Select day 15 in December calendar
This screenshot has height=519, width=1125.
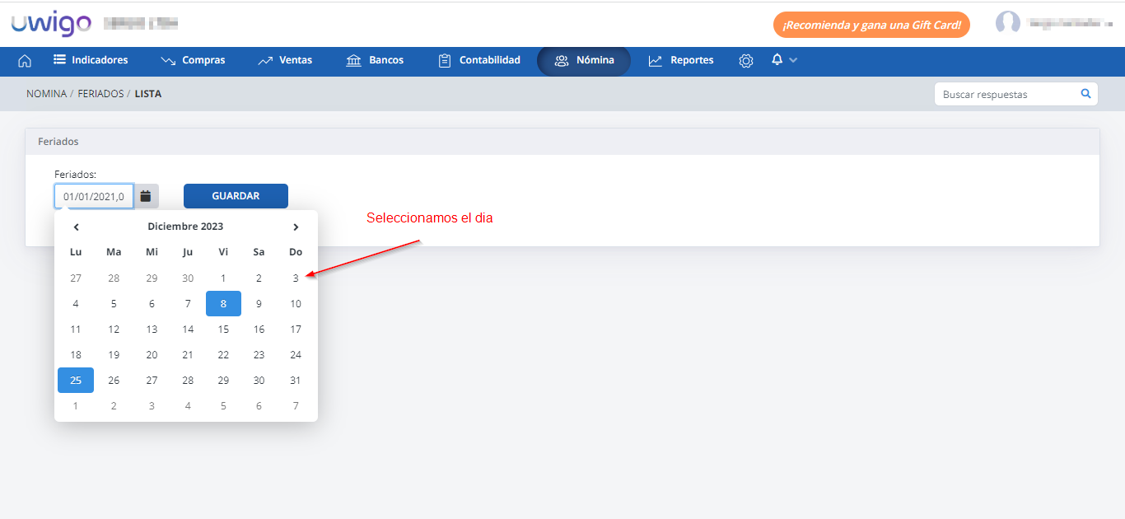click(x=223, y=330)
